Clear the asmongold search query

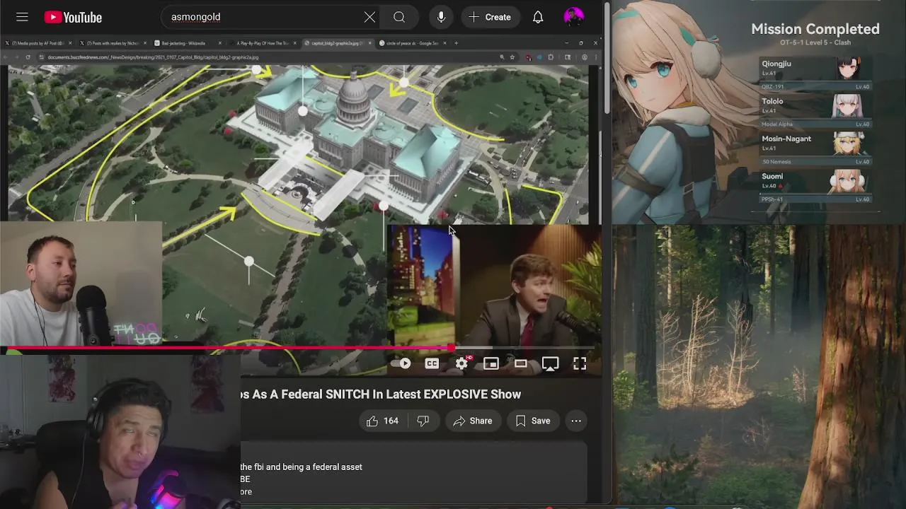click(369, 17)
